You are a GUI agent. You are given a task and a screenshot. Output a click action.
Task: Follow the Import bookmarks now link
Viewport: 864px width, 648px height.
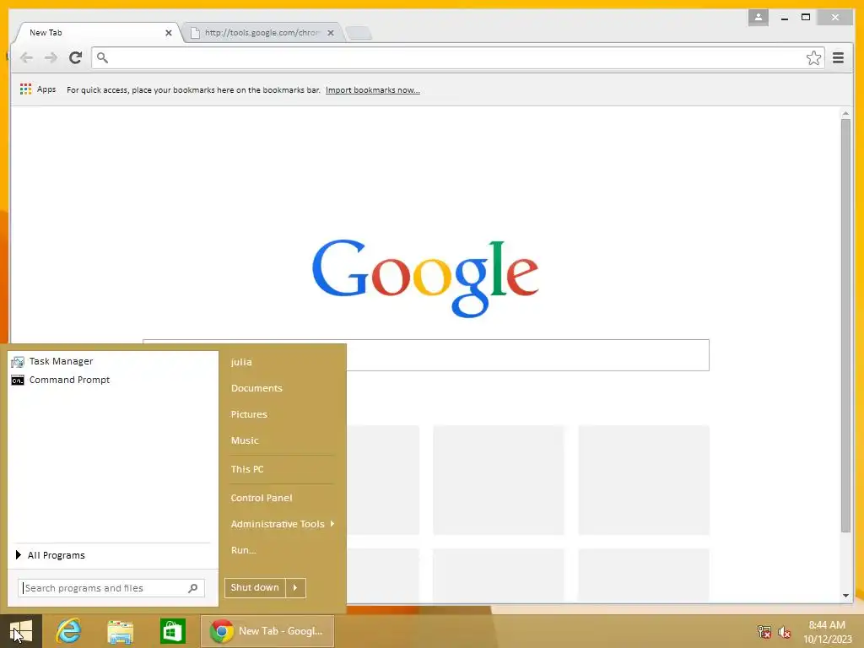pyautogui.click(x=372, y=89)
